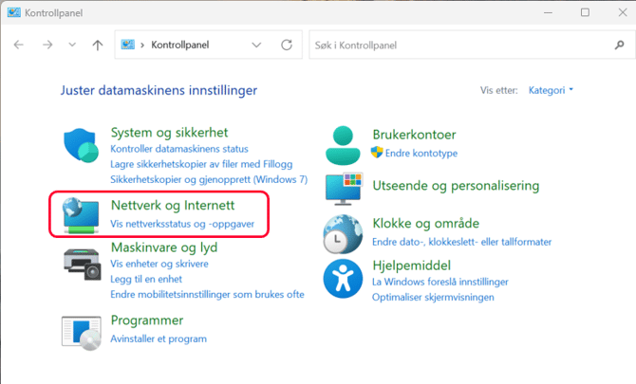This screenshot has height=384, width=636.
Task: Click Endre kontotype link
Action: pyautogui.click(x=421, y=153)
